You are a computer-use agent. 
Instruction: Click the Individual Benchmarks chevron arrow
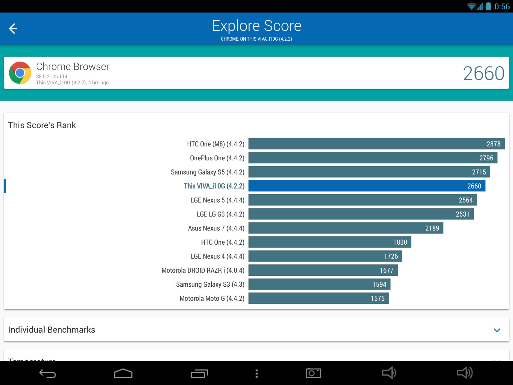point(497,330)
